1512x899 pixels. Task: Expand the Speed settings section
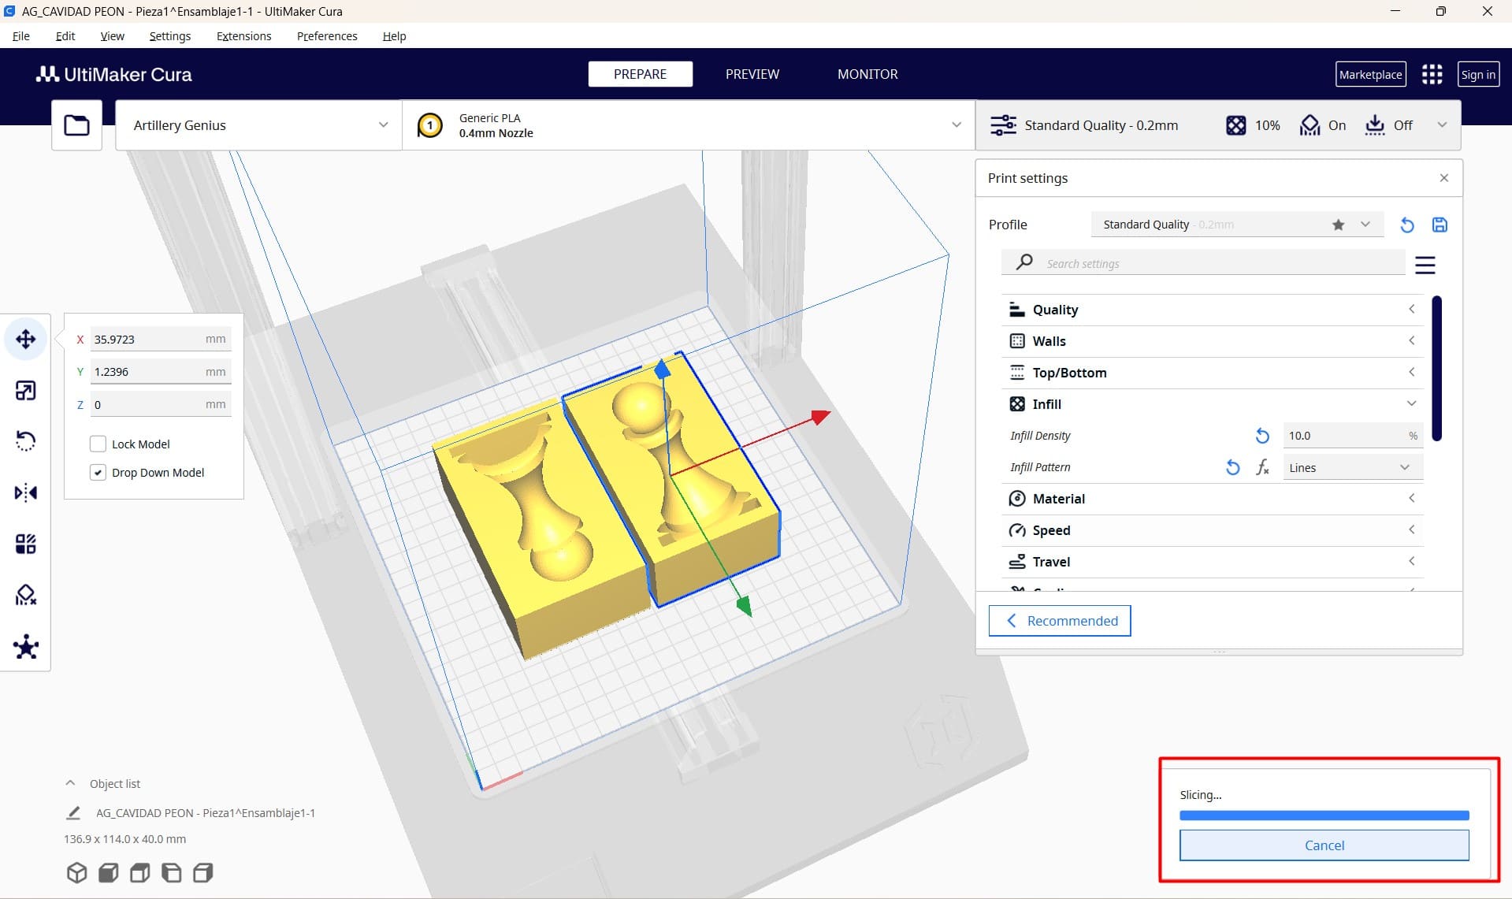(1212, 530)
